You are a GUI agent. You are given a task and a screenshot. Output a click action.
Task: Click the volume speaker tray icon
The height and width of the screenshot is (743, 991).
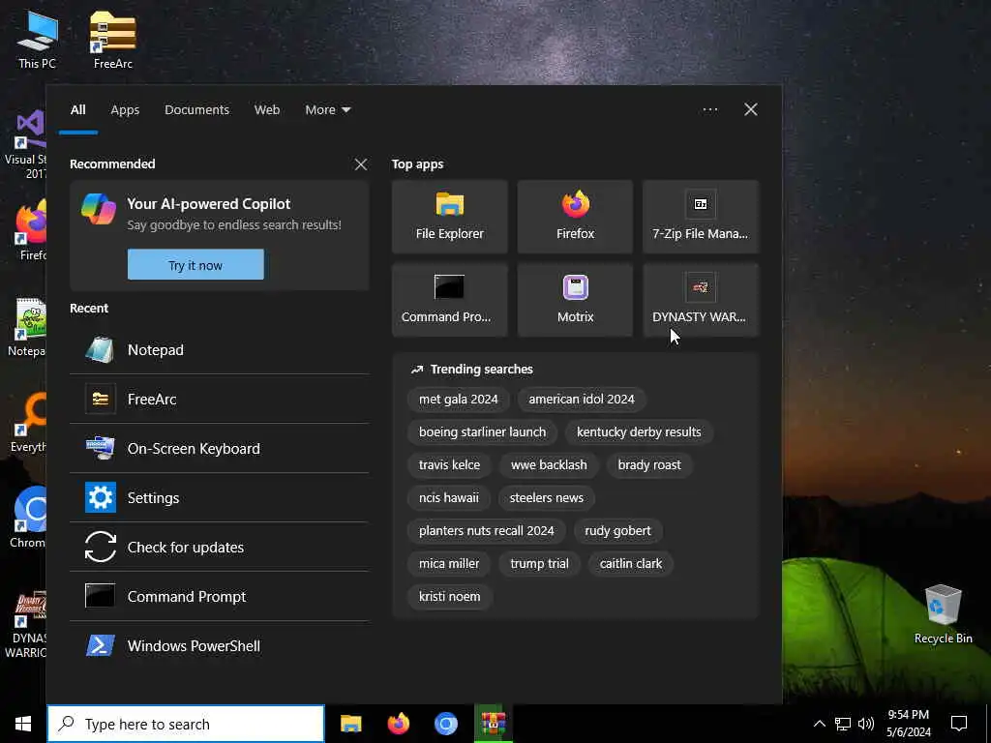pyautogui.click(x=866, y=724)
